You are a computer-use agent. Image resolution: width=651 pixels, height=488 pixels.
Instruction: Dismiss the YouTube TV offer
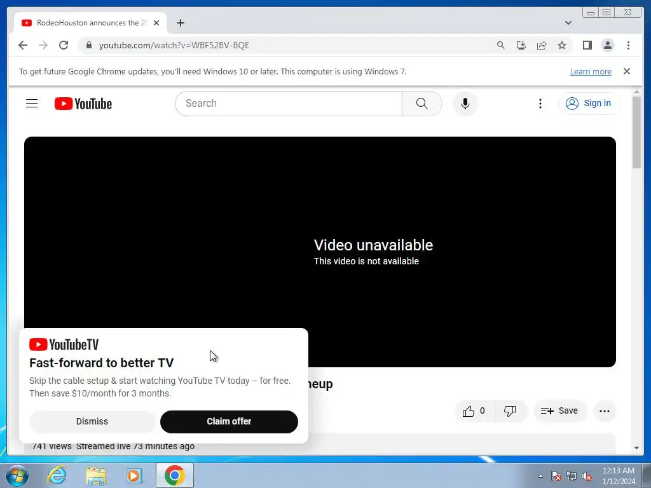92,422
